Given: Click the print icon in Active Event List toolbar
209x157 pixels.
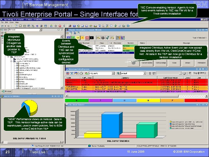Looking at the screenshot, I should click(x=81, y=73).
